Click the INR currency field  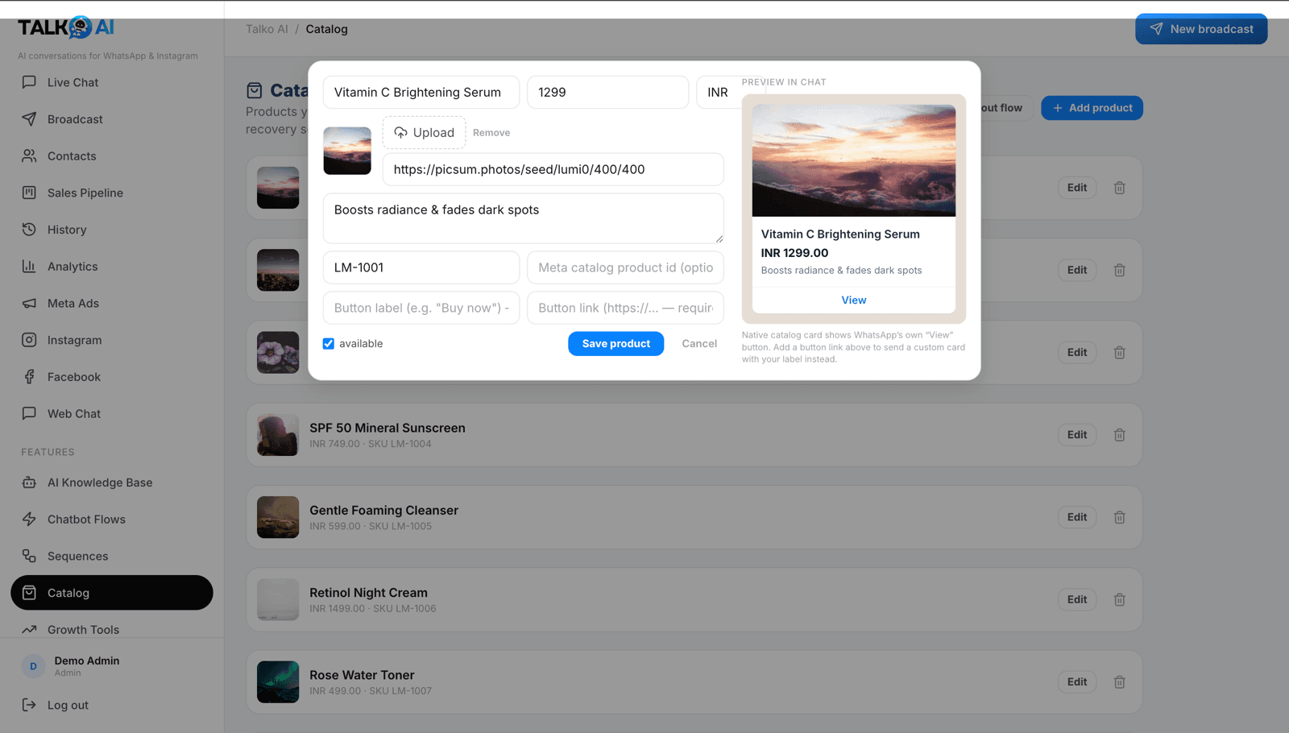click(717, 92)
